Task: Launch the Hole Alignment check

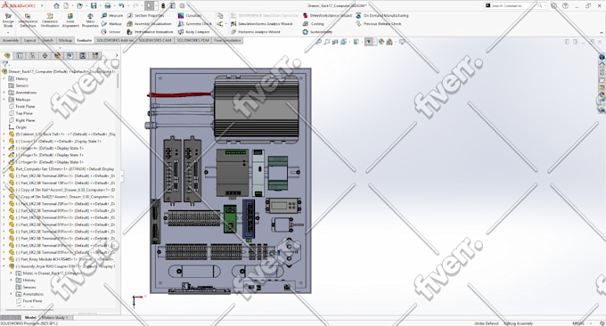Action: (70, 20)
